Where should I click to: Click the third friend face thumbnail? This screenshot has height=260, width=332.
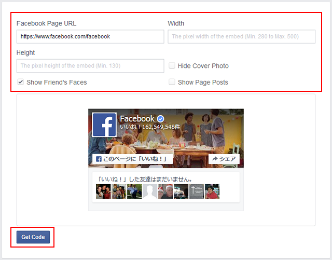pyautogui.click(x=134, y=191)
